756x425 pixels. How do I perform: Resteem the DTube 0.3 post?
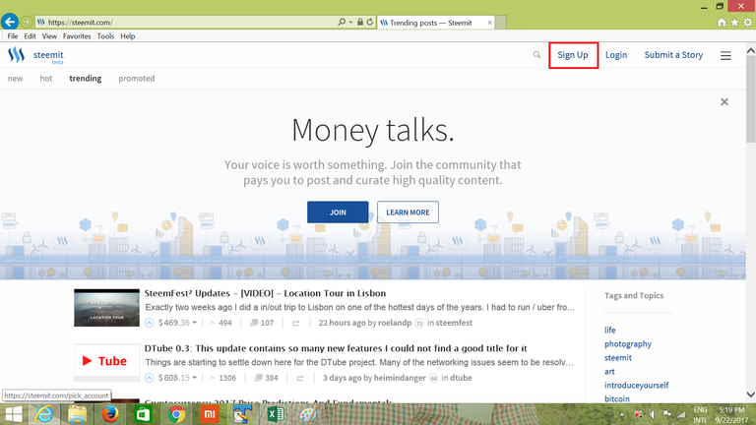coord(300,378)
